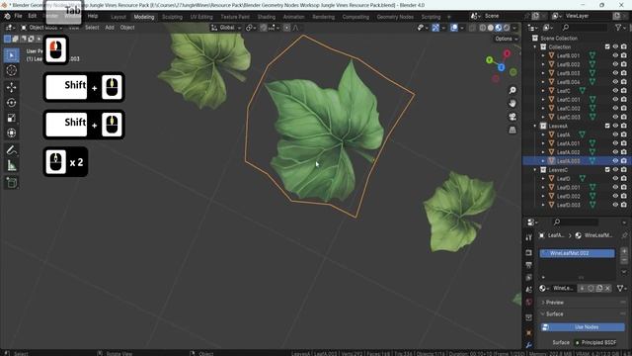Click the zoom view magnifier icon
The image size is (632, 356).
click(513, 90)
